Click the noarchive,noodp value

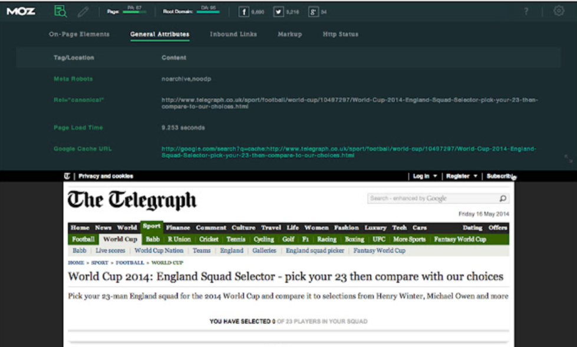click(186, 79)
